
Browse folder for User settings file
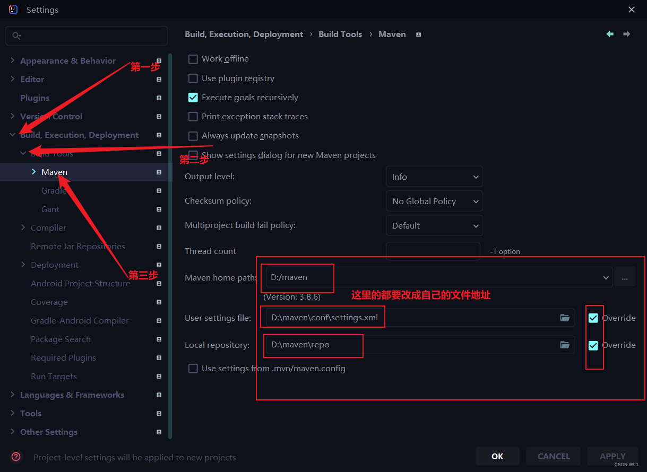coord(565,318)
